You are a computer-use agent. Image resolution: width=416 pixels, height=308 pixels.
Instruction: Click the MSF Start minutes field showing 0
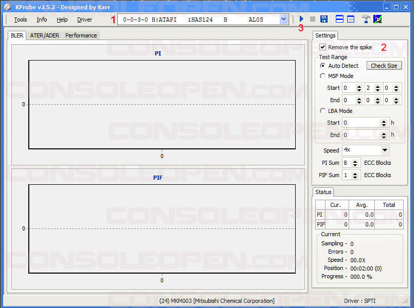349,88
